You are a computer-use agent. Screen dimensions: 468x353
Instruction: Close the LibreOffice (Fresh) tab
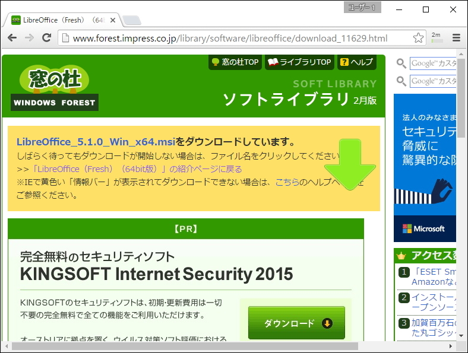[113, 20]
